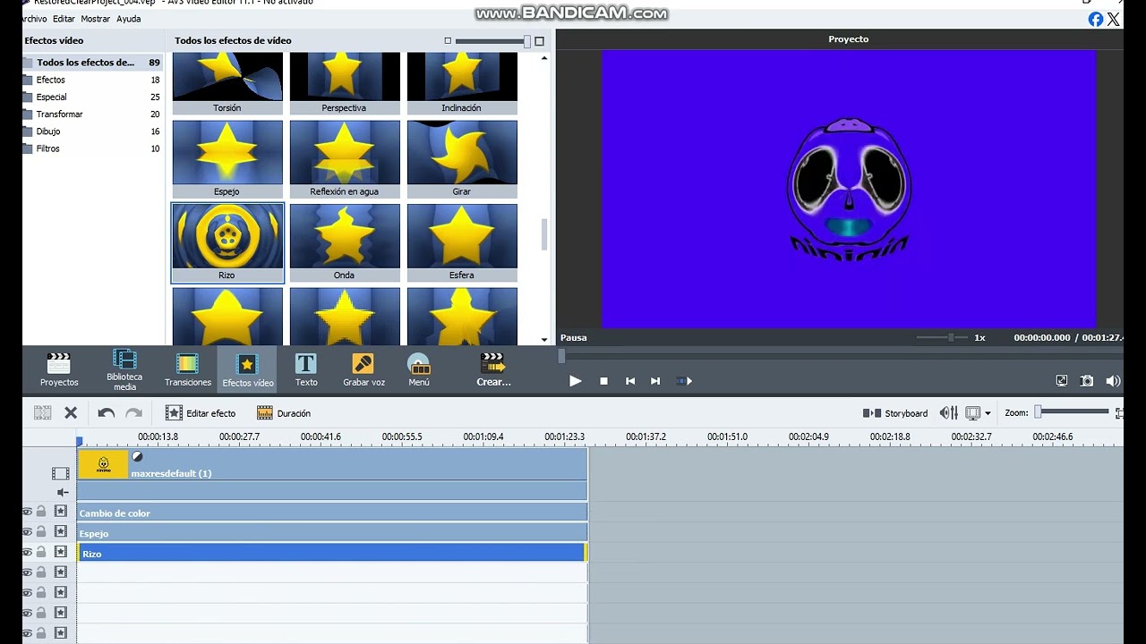
Task: Click the main video track filmstrip icon
Action: tap(60, 473)
